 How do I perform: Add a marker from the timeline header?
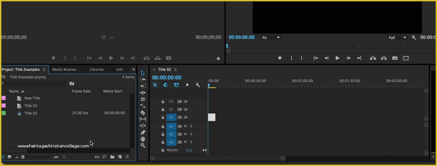point(187,85)
